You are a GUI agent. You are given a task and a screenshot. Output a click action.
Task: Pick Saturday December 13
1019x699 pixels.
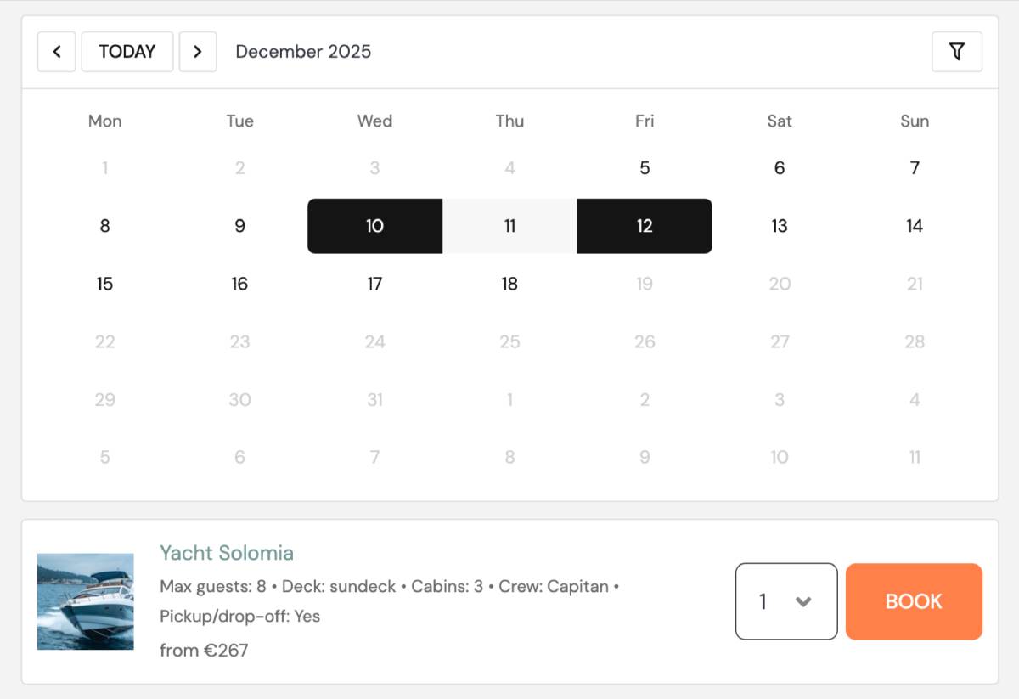780,226
